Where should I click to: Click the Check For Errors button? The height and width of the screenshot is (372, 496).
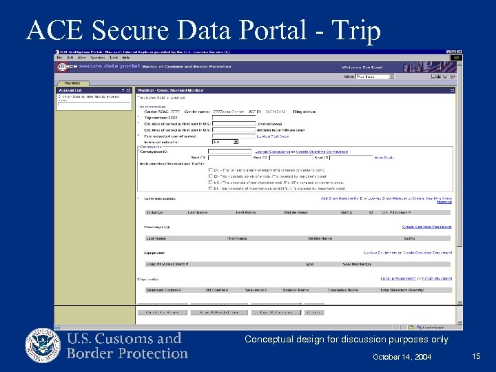click(x=163, y=313)
